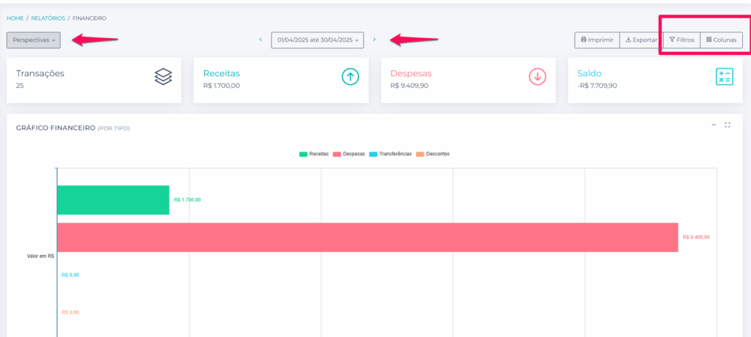751x337 pixels.
Task: Toggle the Despesas series in the legend
Action: (x=349, y=154)
